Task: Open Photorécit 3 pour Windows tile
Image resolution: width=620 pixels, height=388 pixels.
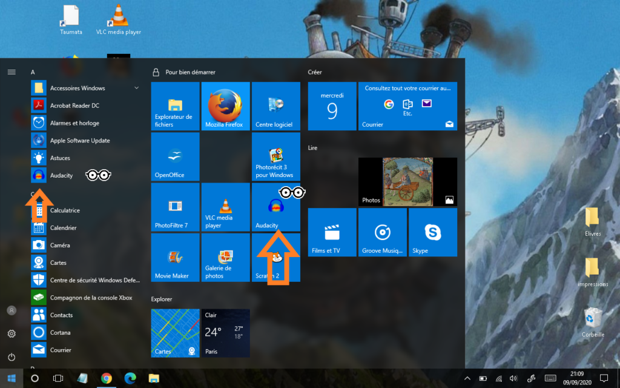Action: click(x=276, y=157)
